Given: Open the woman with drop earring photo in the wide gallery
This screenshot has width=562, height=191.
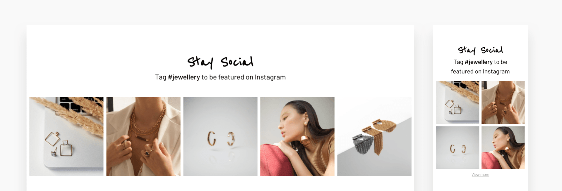Looking at the screenshot, I should click(x=297, y=136).
